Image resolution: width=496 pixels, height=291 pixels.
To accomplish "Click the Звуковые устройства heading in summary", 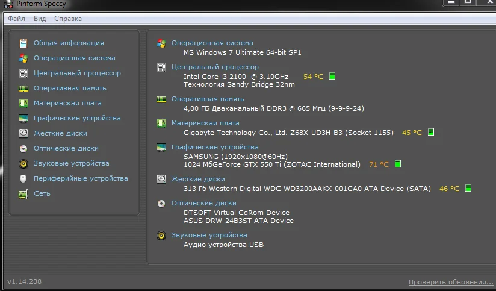I will (209, 235).
